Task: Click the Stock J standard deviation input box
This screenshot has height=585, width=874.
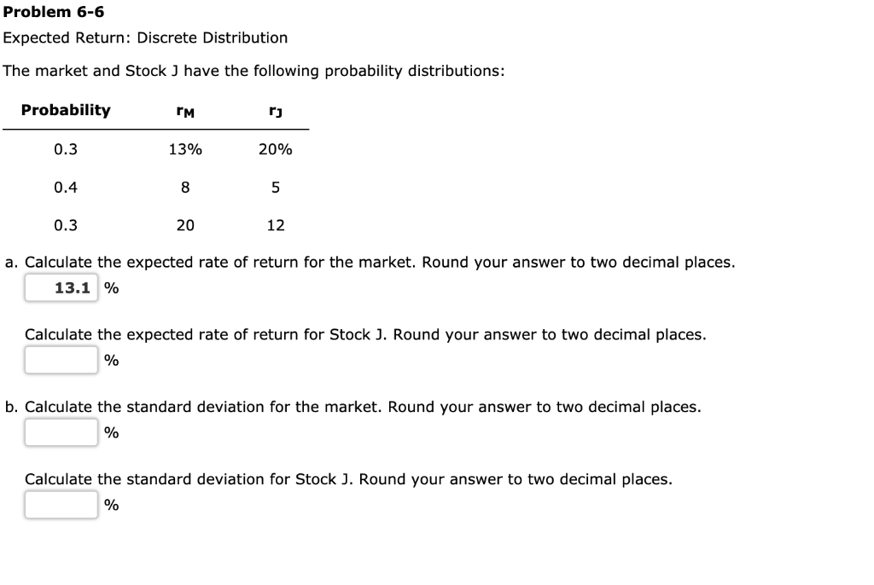Action: click(x=61, y=504)
